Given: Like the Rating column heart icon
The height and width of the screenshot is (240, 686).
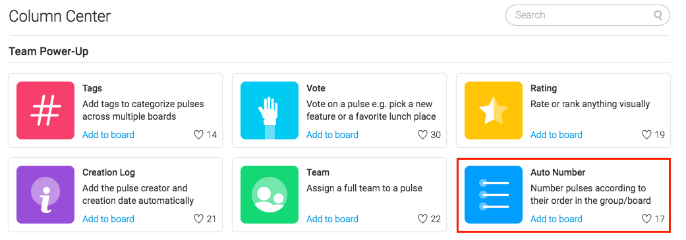Looking at the screenshot, I should point(646,135).
